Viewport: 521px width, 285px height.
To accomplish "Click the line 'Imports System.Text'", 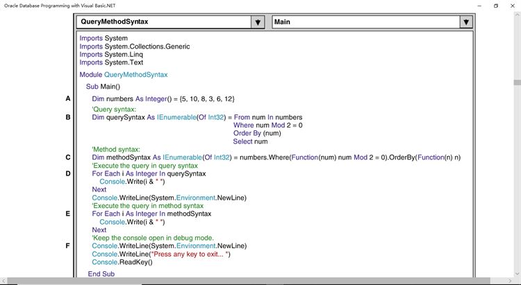I will (x=111, y=62).
